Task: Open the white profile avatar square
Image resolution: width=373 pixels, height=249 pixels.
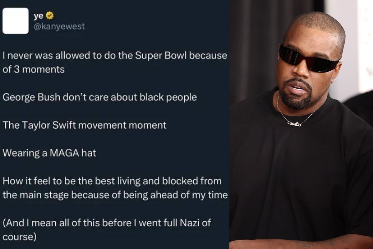Action: pyautogui.click(x=16, y=21)
